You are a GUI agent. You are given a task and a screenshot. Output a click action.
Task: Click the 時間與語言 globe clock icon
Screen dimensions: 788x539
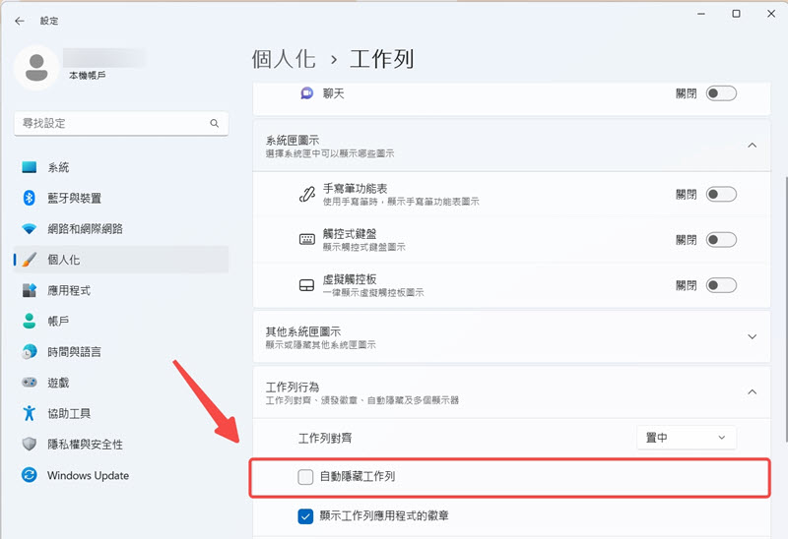[30, 352]
